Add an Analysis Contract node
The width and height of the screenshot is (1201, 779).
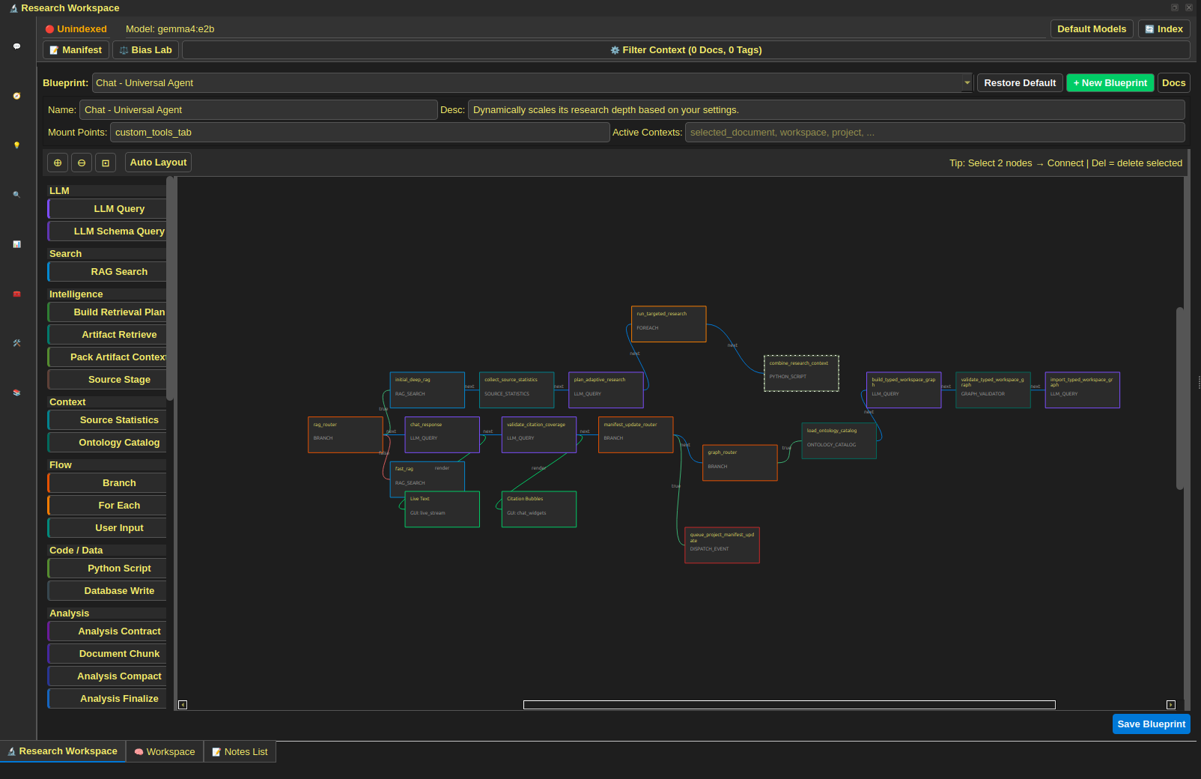pyautogui.click(x=108, y=631)
